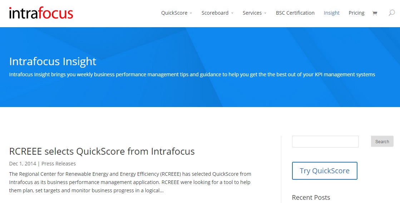The width and height of the screenshot is (400, 203).
Task: Expand the QuickScore menu arrow
Action: 191,13
